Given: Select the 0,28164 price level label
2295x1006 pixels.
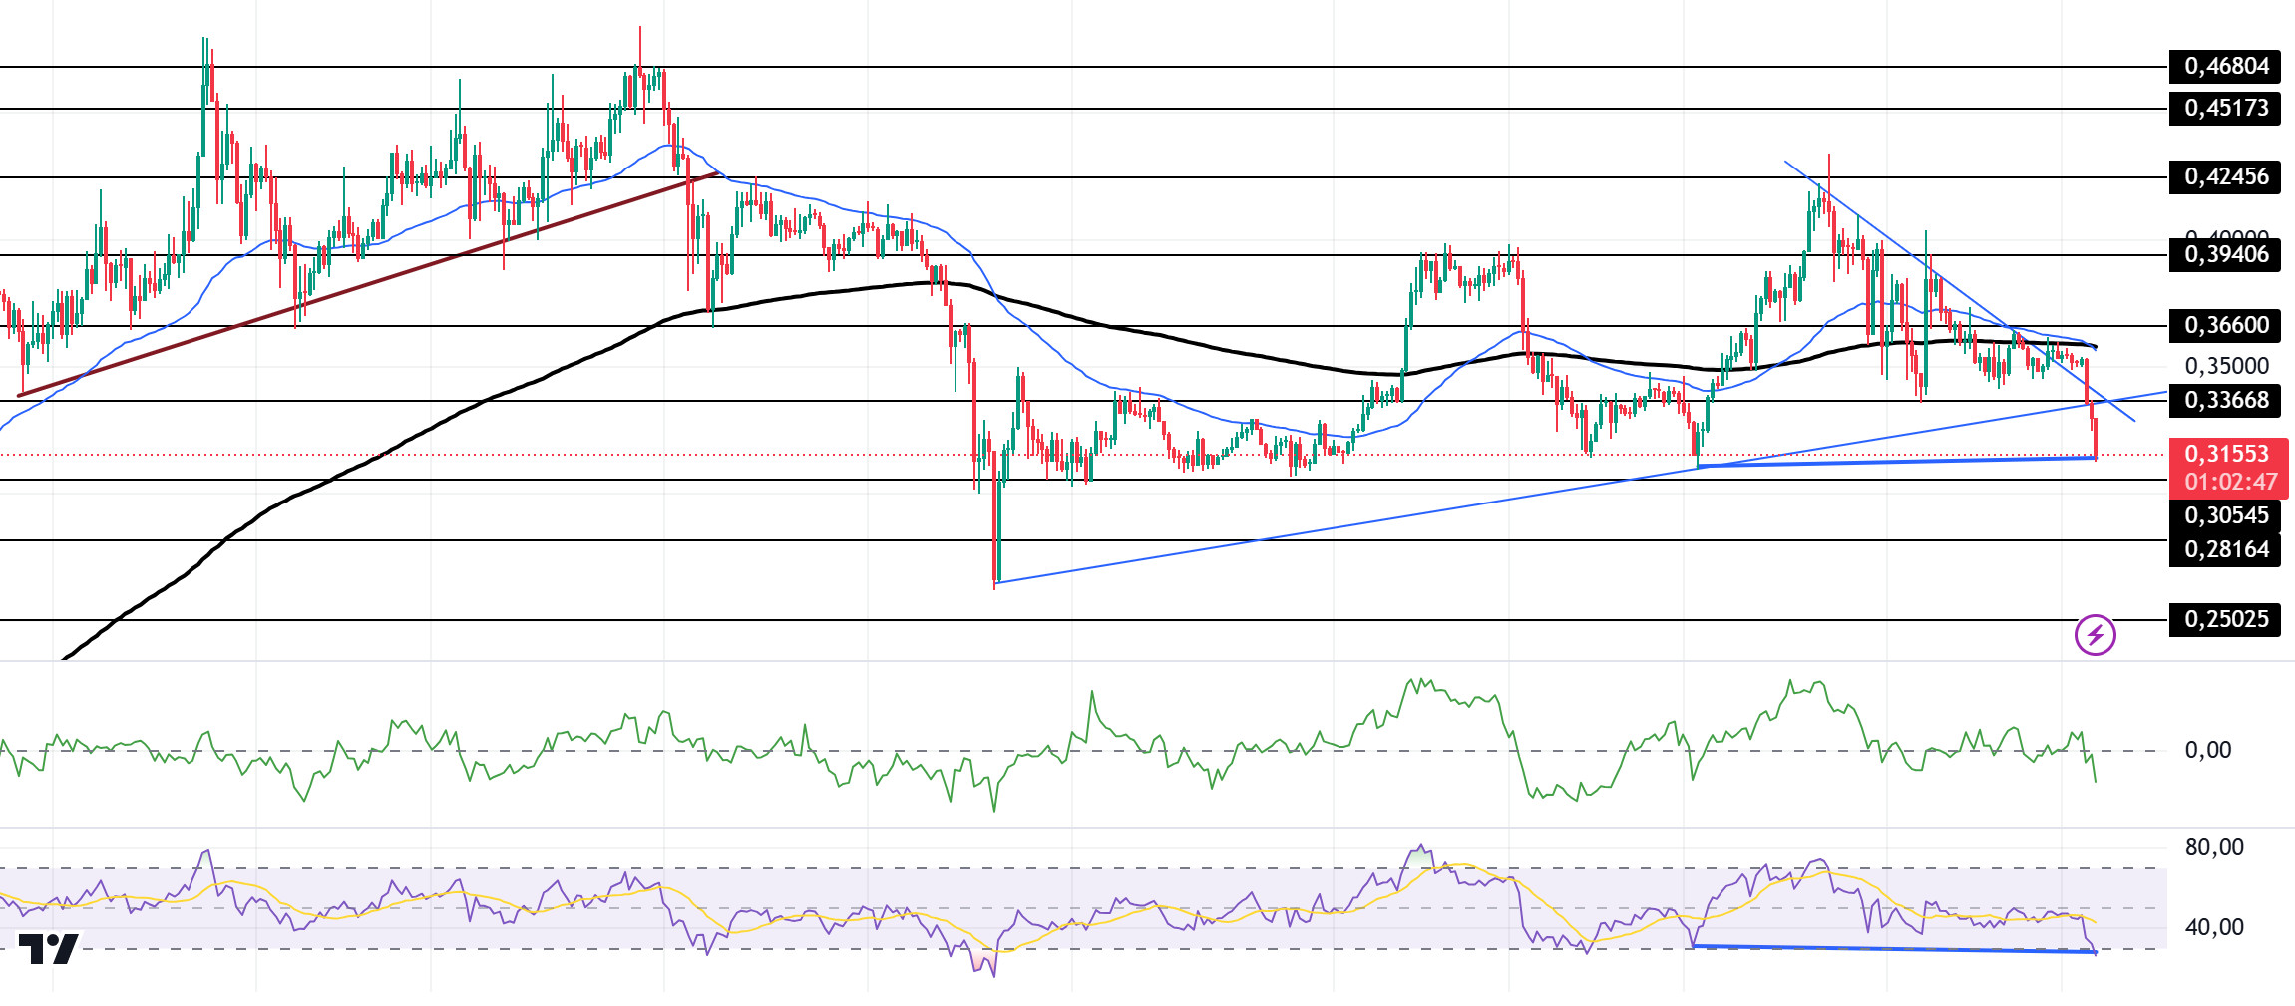Looking at the screenshot, I should (x=2225, y=549).
